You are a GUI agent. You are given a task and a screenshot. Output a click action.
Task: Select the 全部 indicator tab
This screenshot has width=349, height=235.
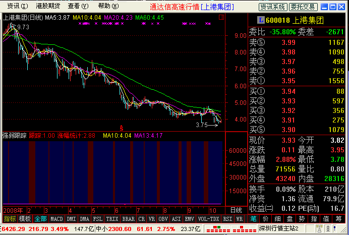point(40,219)
